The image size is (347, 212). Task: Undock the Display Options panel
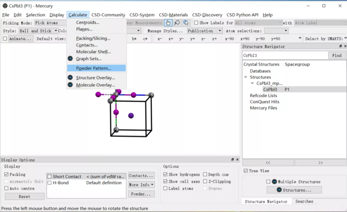[232, 159]
